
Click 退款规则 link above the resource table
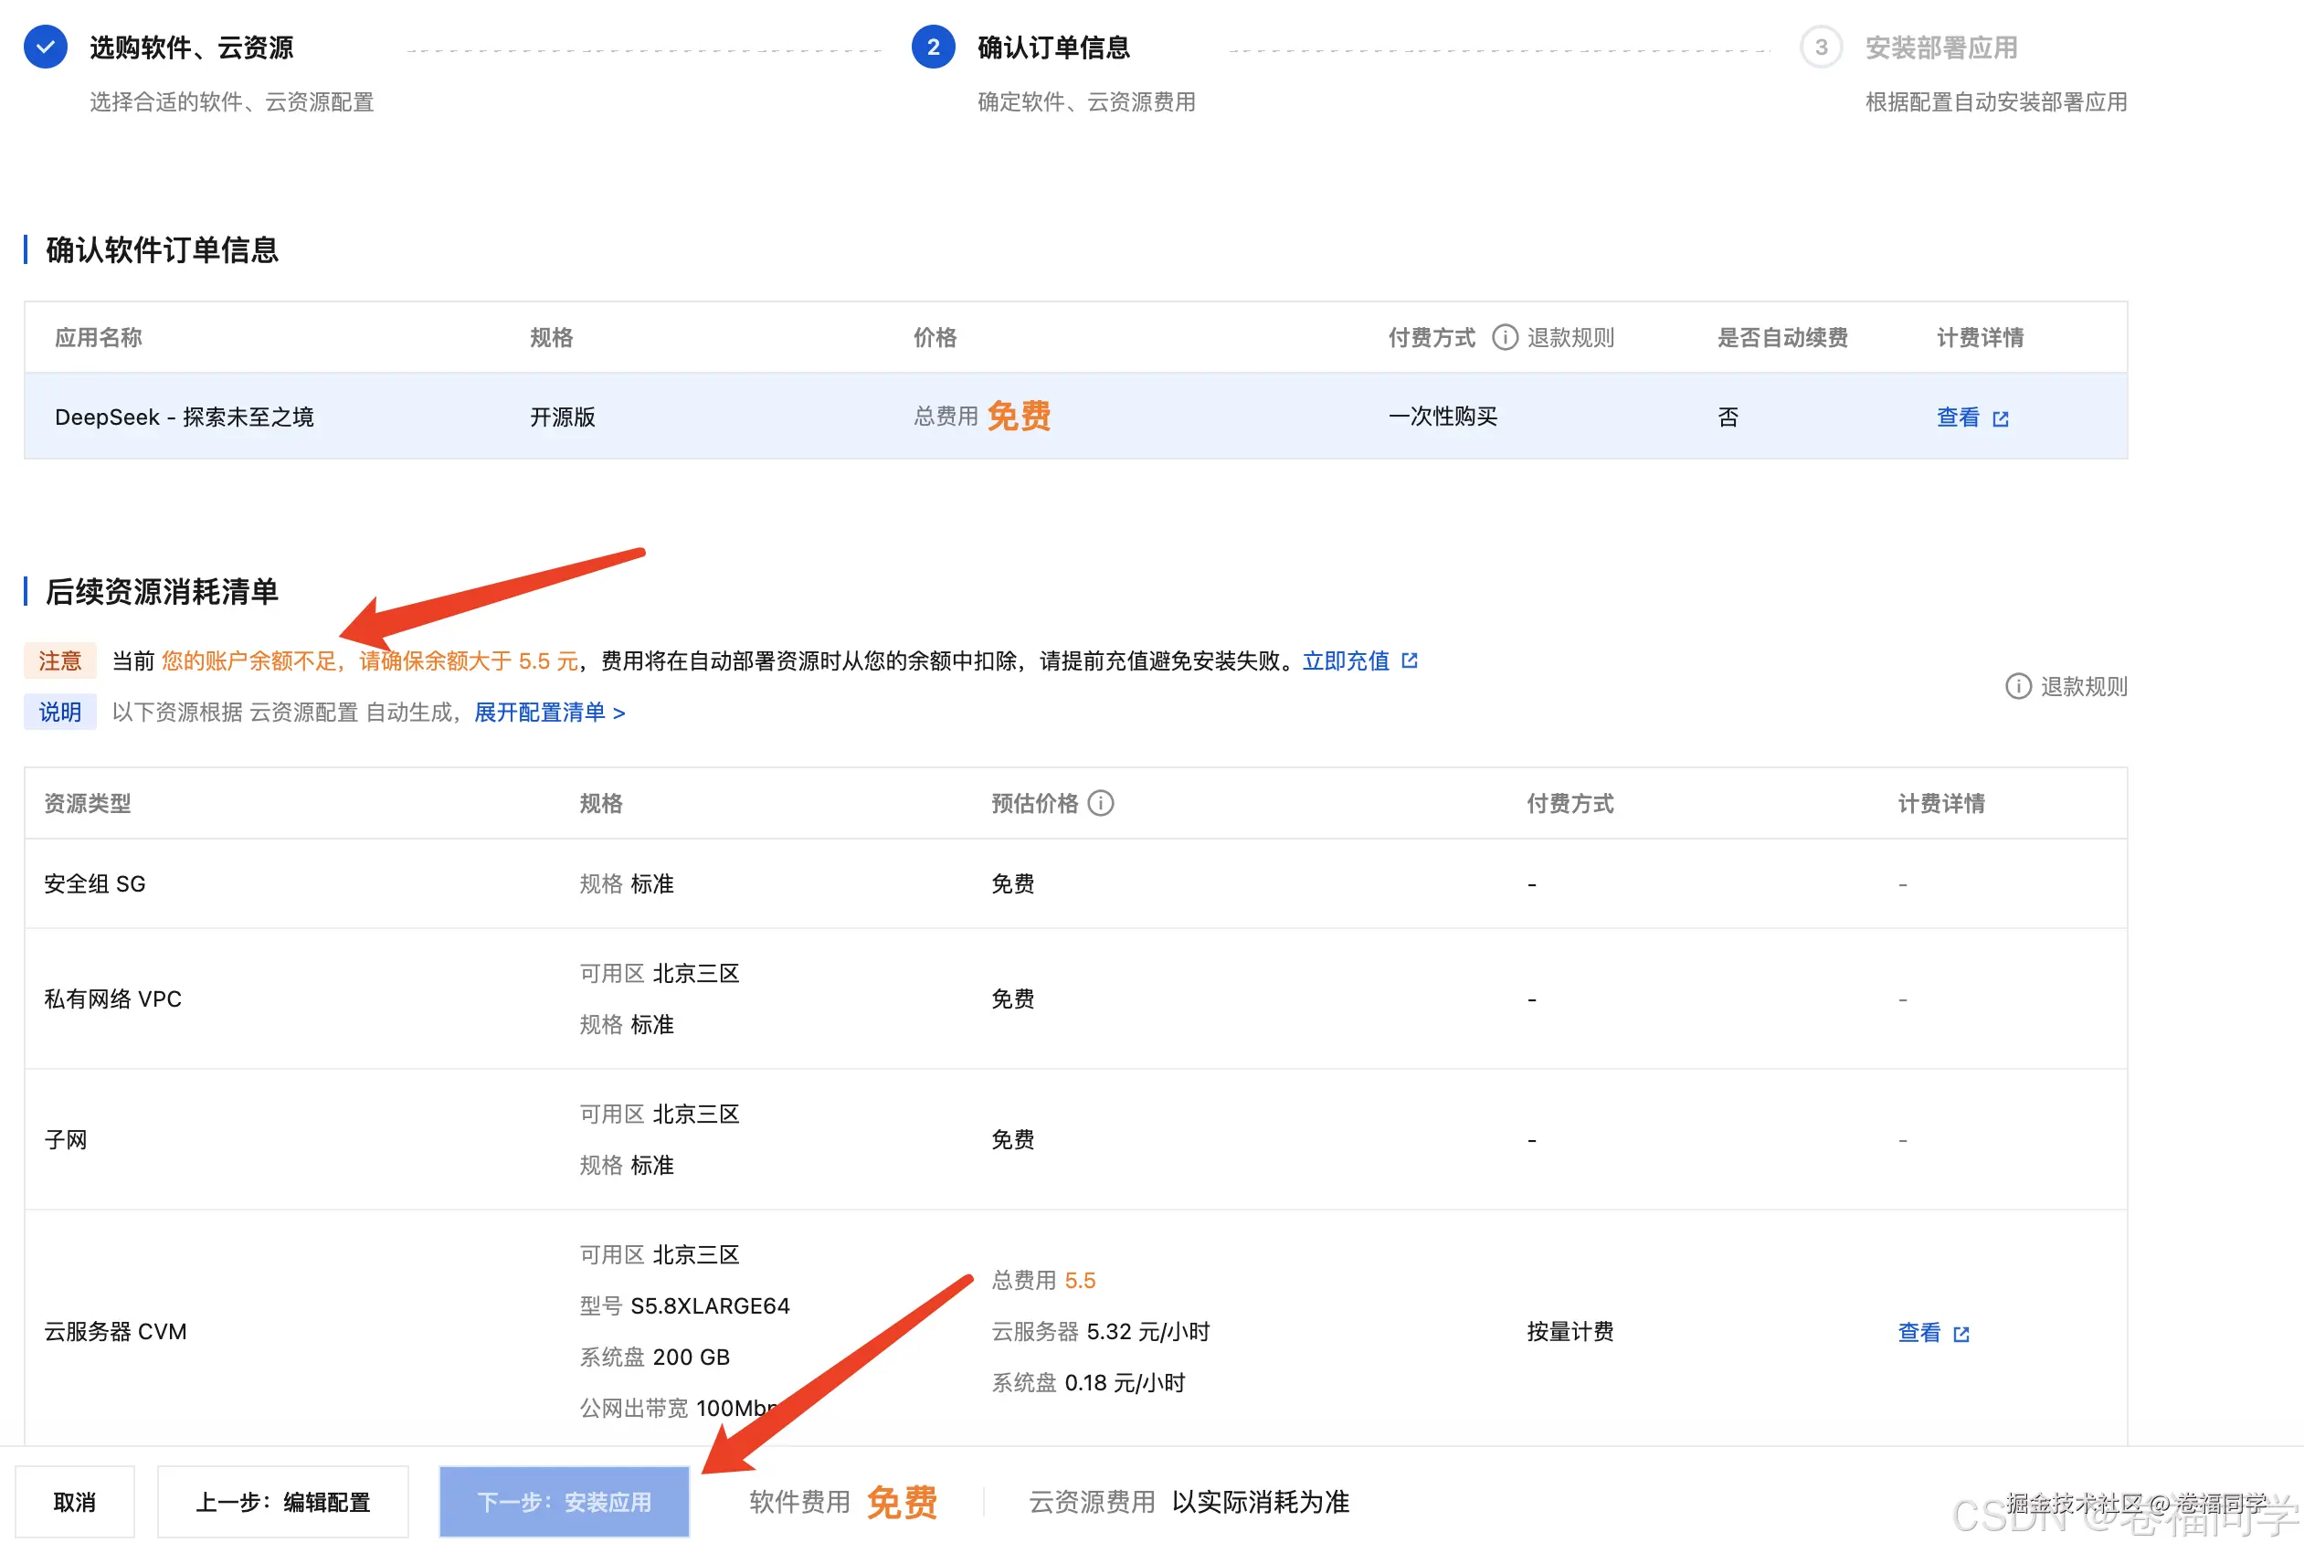coord(2083,686)
